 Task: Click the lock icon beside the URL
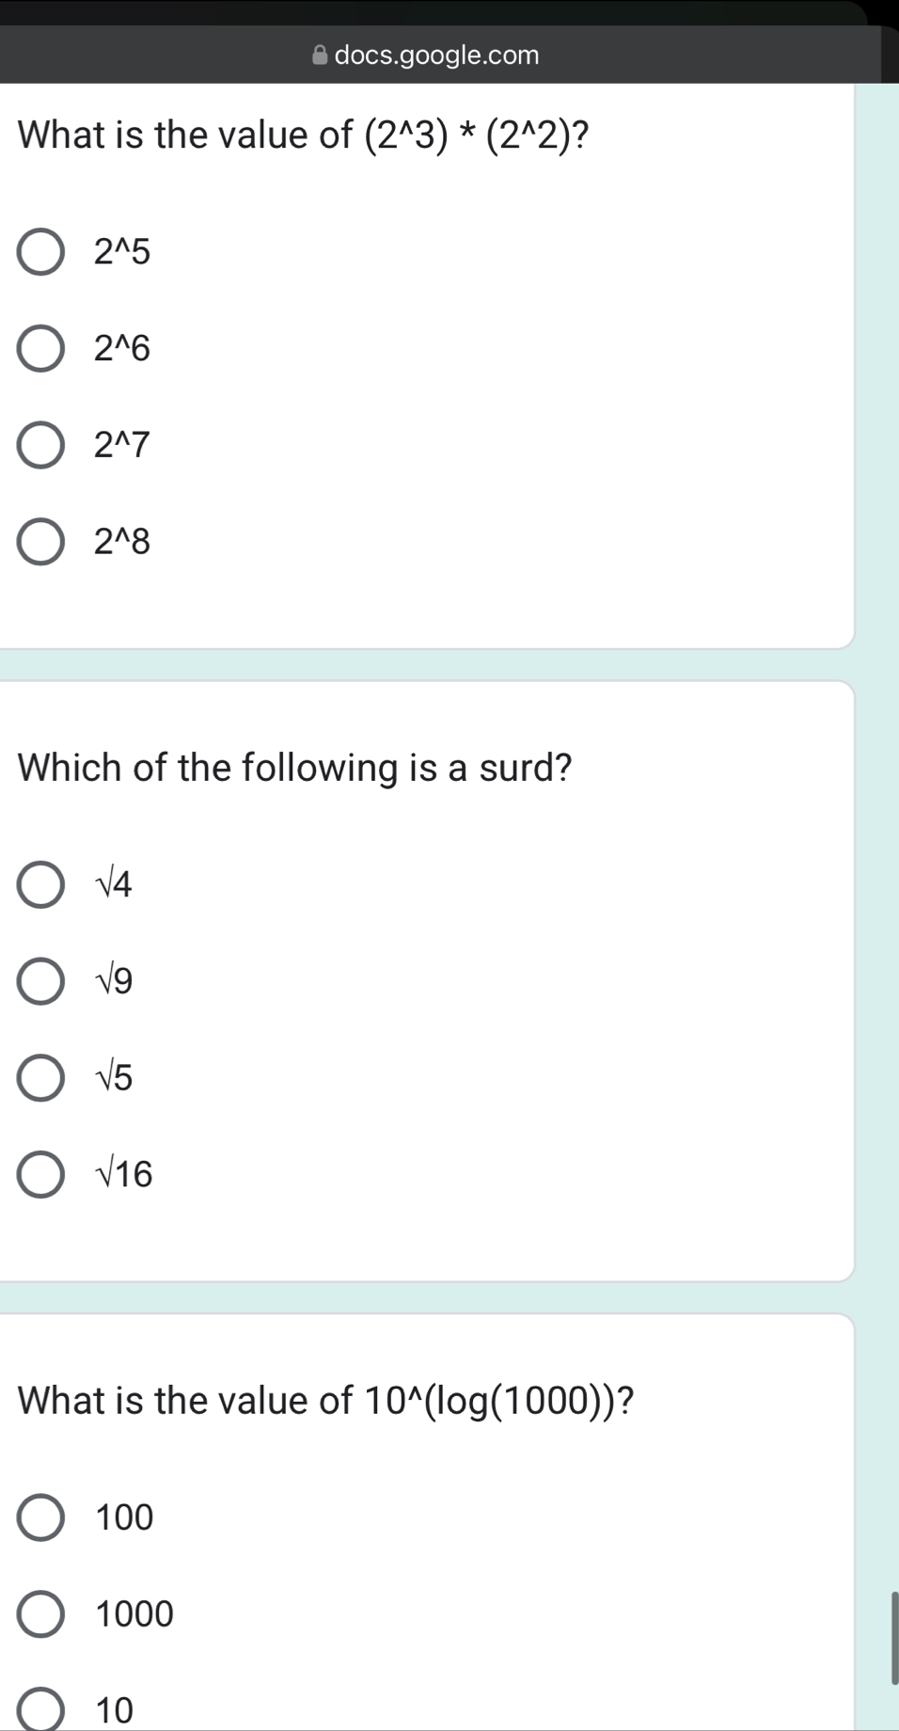[321, 56]
